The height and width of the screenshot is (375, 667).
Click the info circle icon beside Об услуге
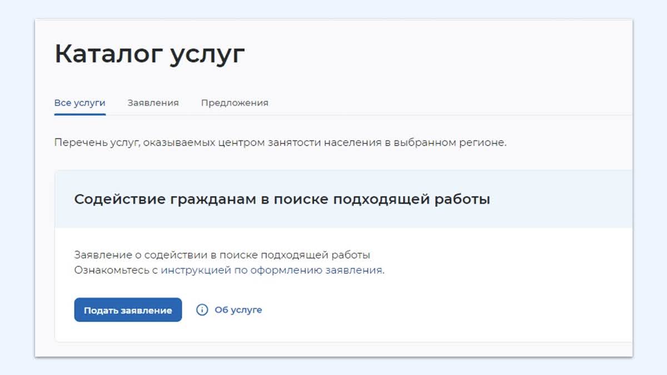[202, 310]
